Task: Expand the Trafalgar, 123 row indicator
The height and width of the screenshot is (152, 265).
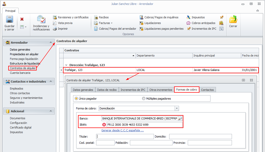Action: (61, 70)
